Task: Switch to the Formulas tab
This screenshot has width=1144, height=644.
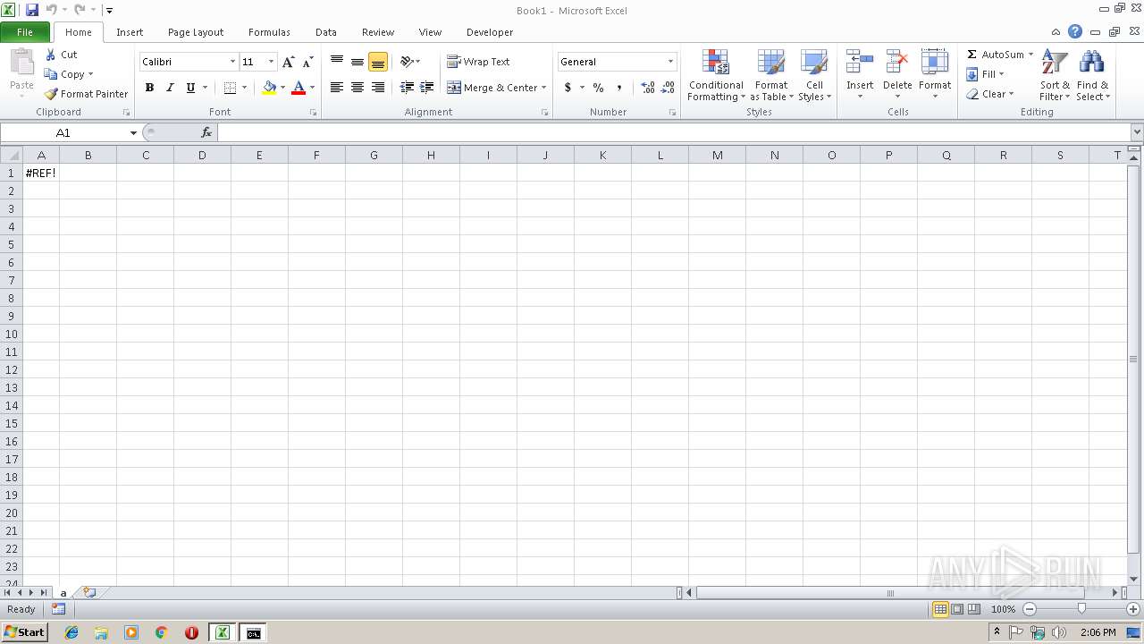Action: [x=269, y=32]
